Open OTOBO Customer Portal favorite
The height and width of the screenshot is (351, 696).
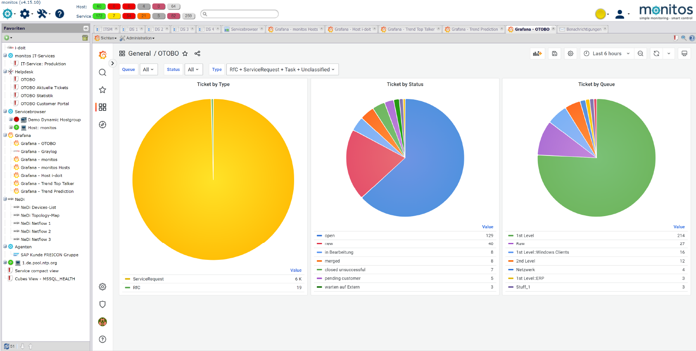coord(45,104)
